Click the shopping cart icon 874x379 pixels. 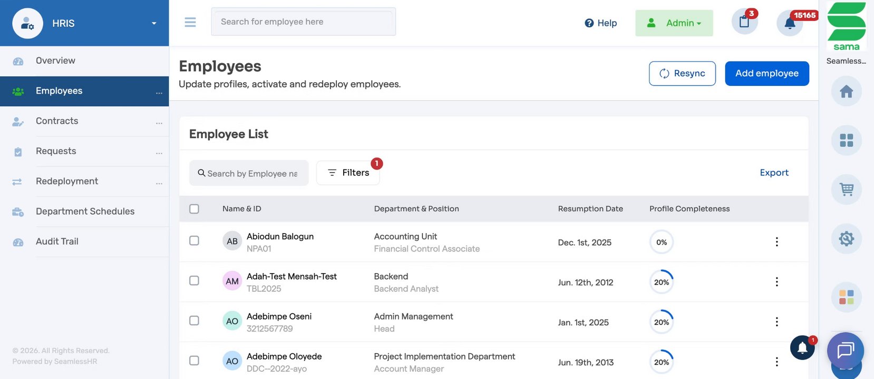click(846, 189)
